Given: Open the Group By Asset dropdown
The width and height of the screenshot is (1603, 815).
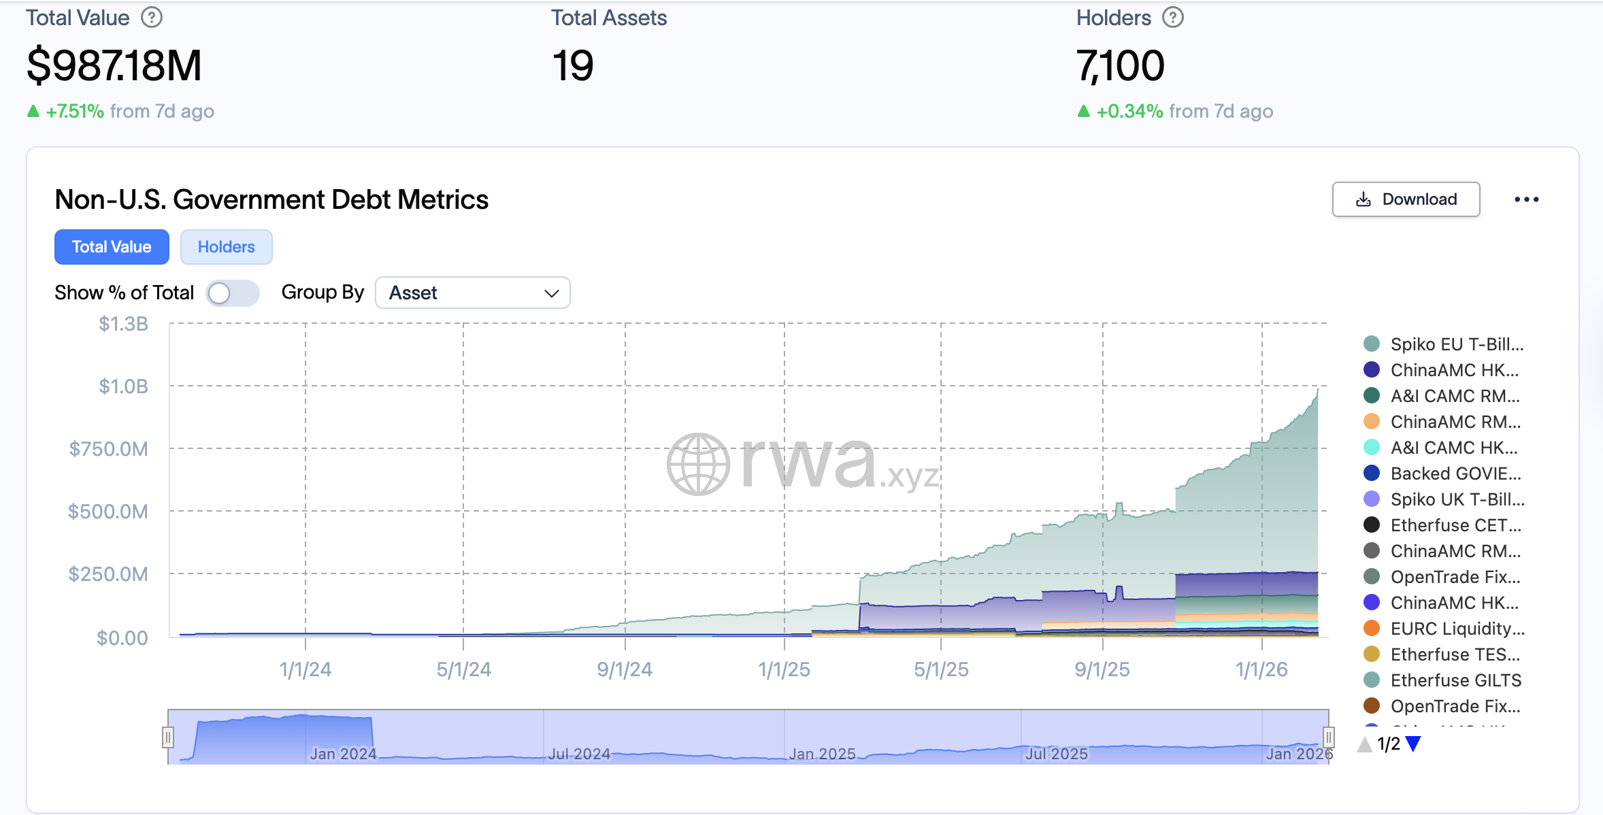Looking at the screenshot, I should 473,293.
